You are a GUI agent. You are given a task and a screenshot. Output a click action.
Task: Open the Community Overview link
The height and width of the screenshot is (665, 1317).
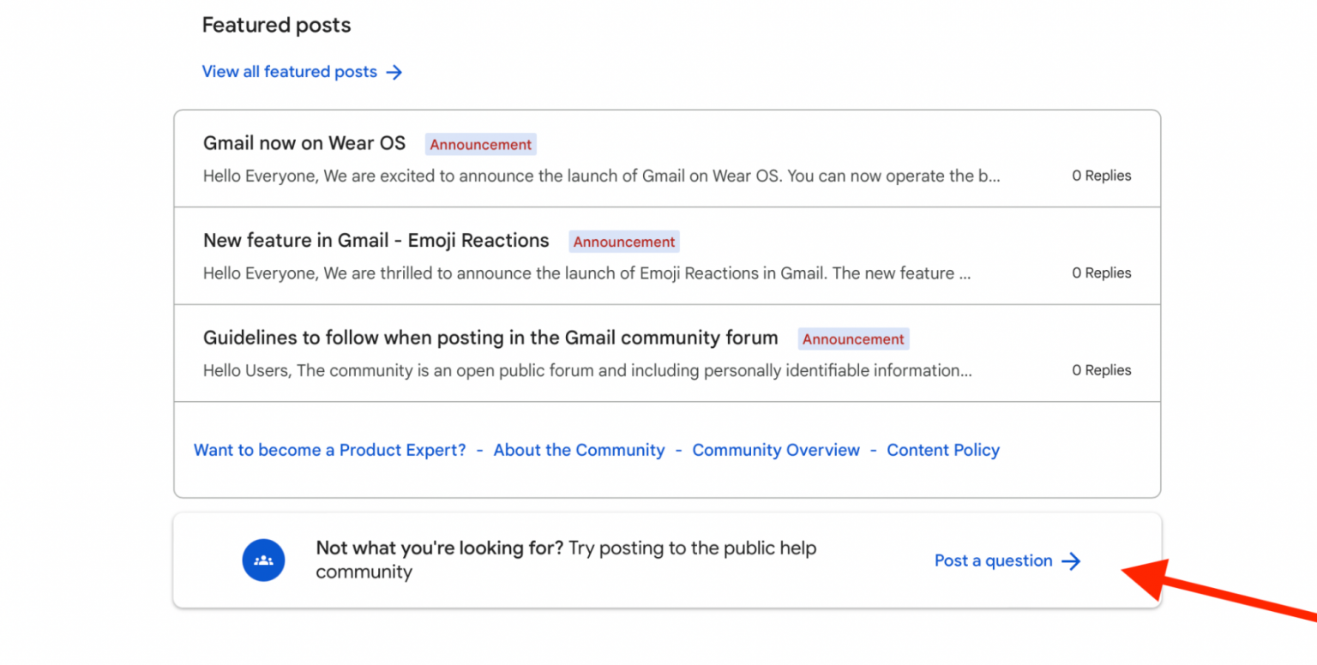[775, 450]
